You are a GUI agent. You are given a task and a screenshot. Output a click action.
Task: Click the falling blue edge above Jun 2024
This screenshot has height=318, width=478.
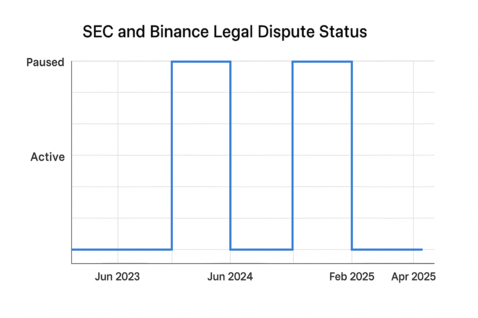[x=230, y=155]
